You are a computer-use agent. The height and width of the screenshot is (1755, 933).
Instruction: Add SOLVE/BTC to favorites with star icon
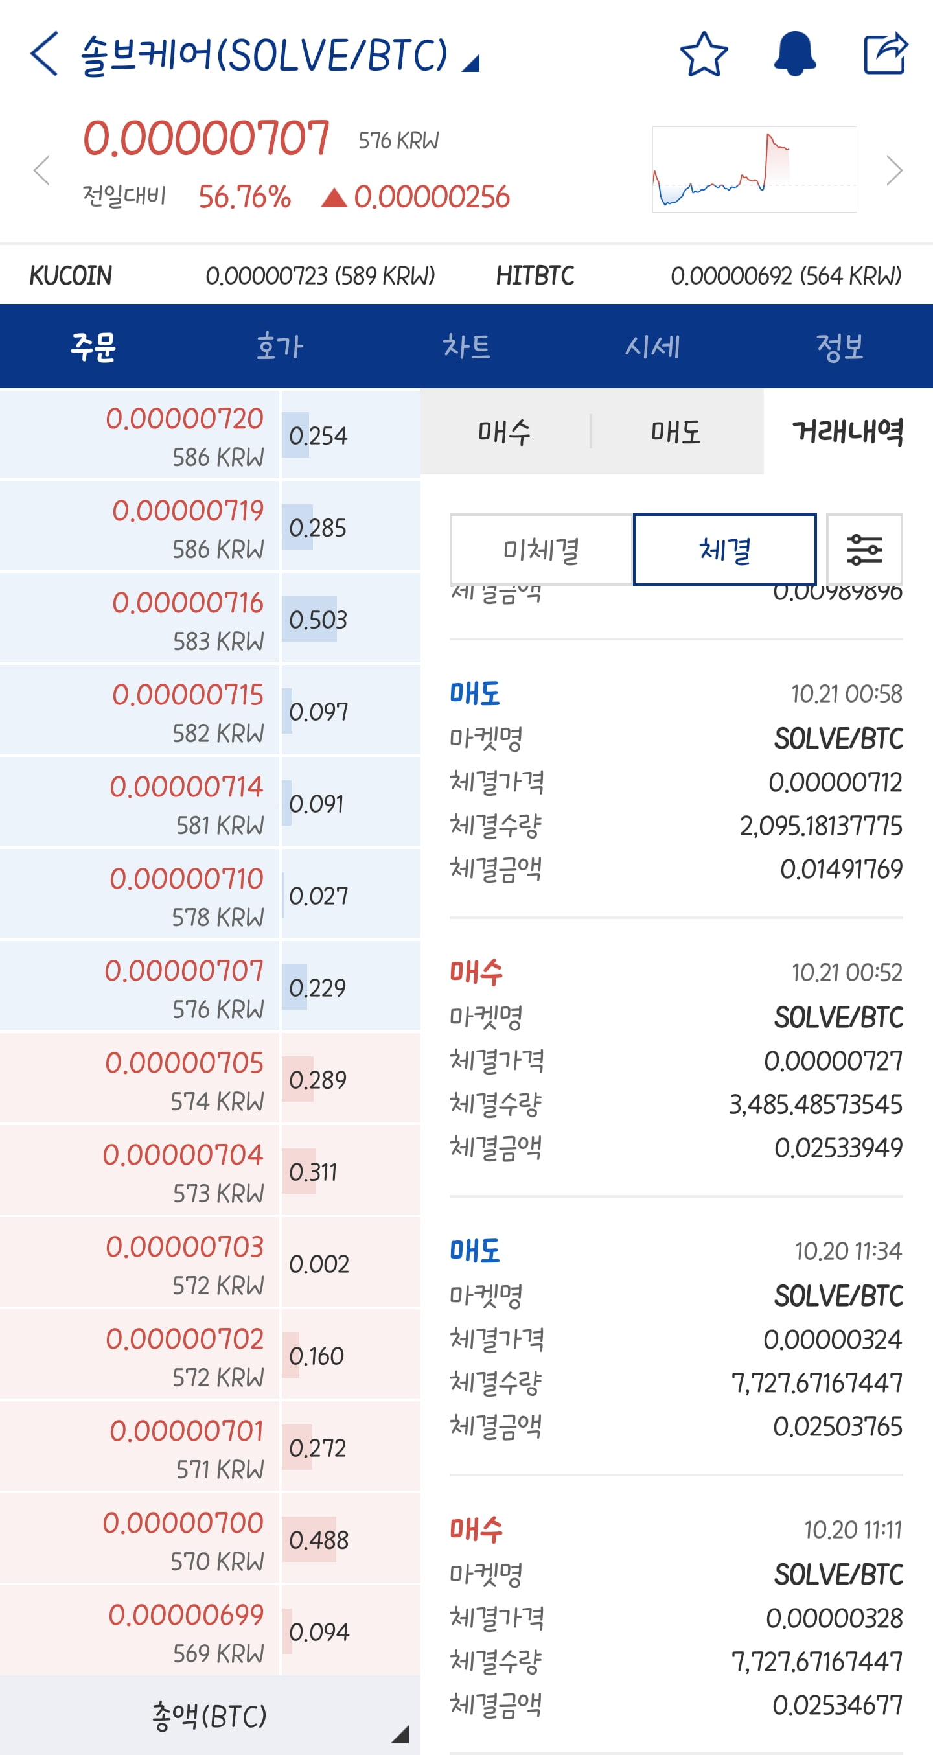[x=704, y=54]
